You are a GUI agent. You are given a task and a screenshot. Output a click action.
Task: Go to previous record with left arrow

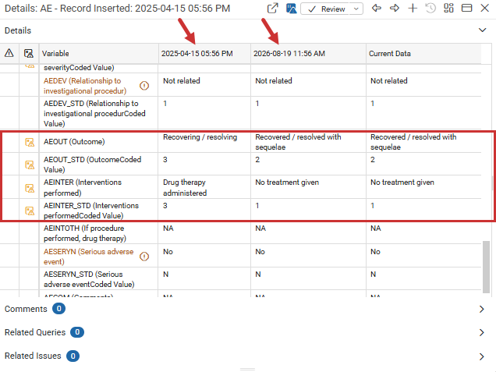(376, 8)
